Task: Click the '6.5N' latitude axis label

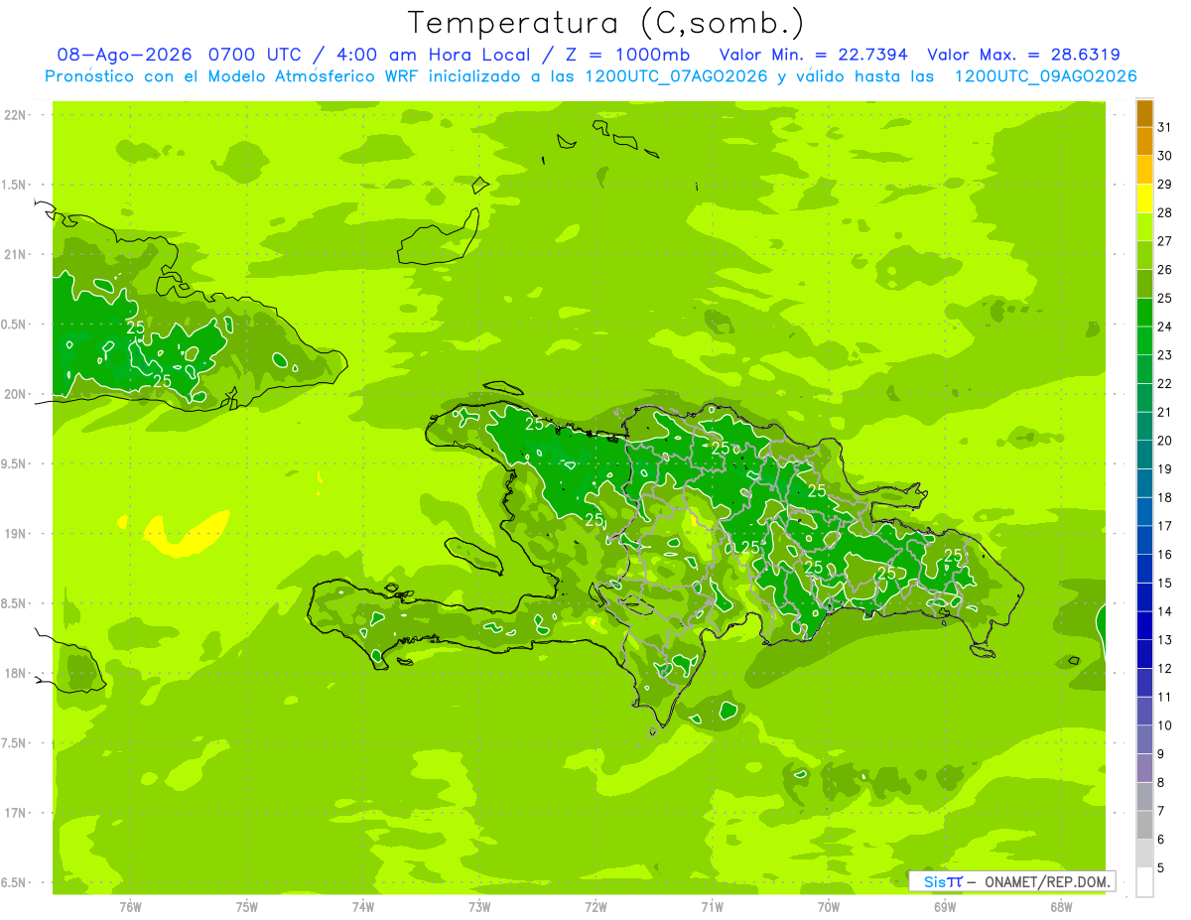Action: point(14,882)
